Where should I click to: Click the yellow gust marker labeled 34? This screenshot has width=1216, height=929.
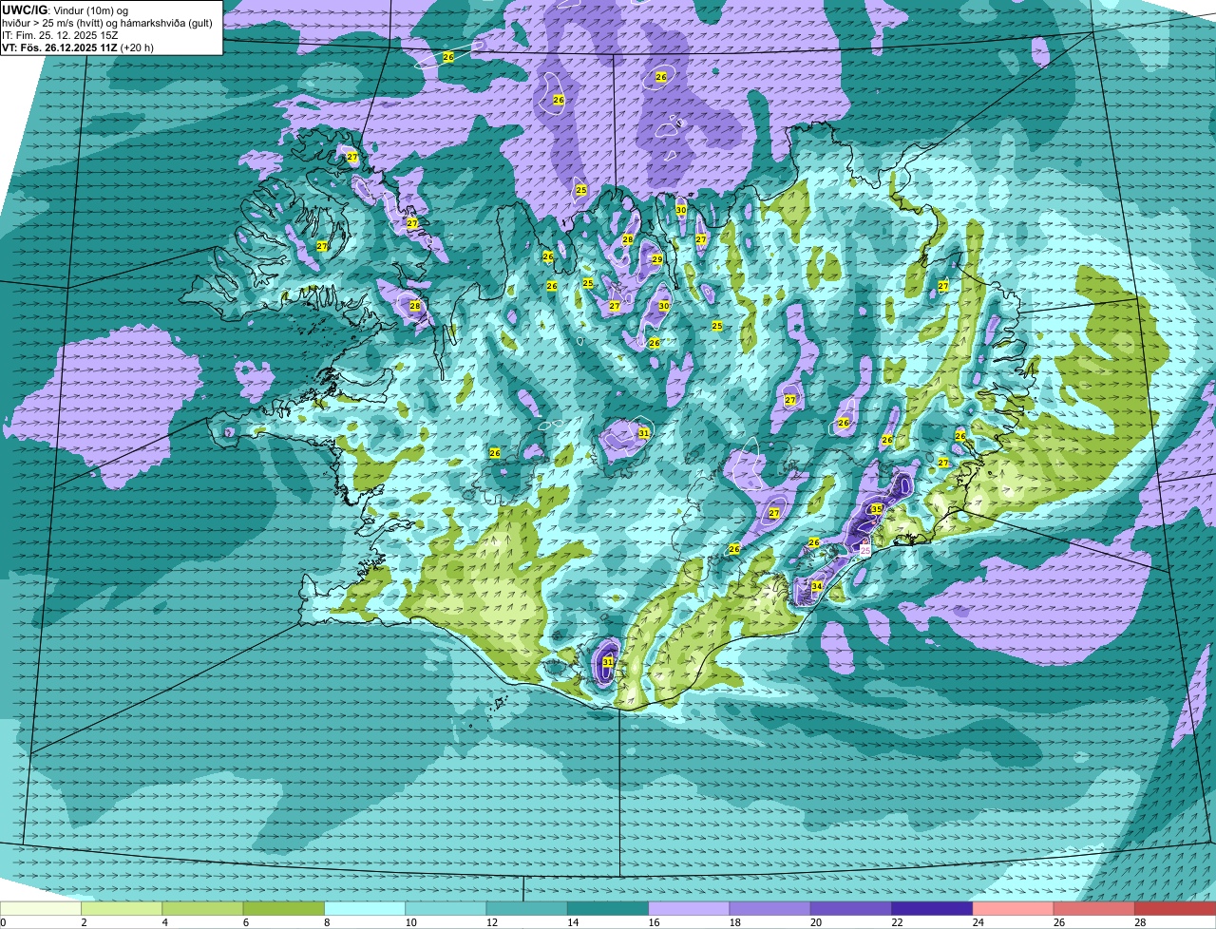pos(817,586)
